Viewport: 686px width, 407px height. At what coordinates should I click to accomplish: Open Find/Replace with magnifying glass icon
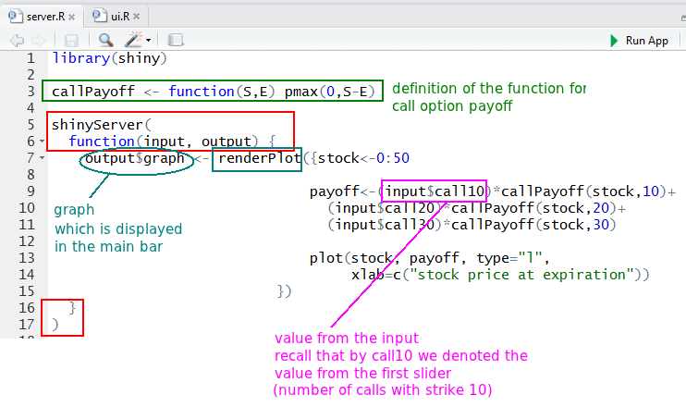pyautogui.click(x=105, y=41)
